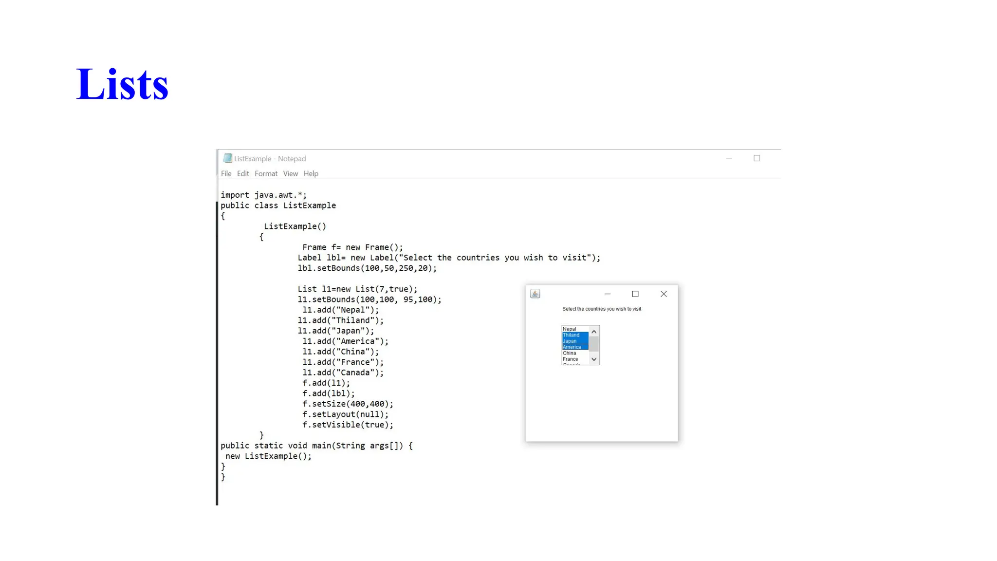Click the Java coffee cup window icon

point(535,294)
